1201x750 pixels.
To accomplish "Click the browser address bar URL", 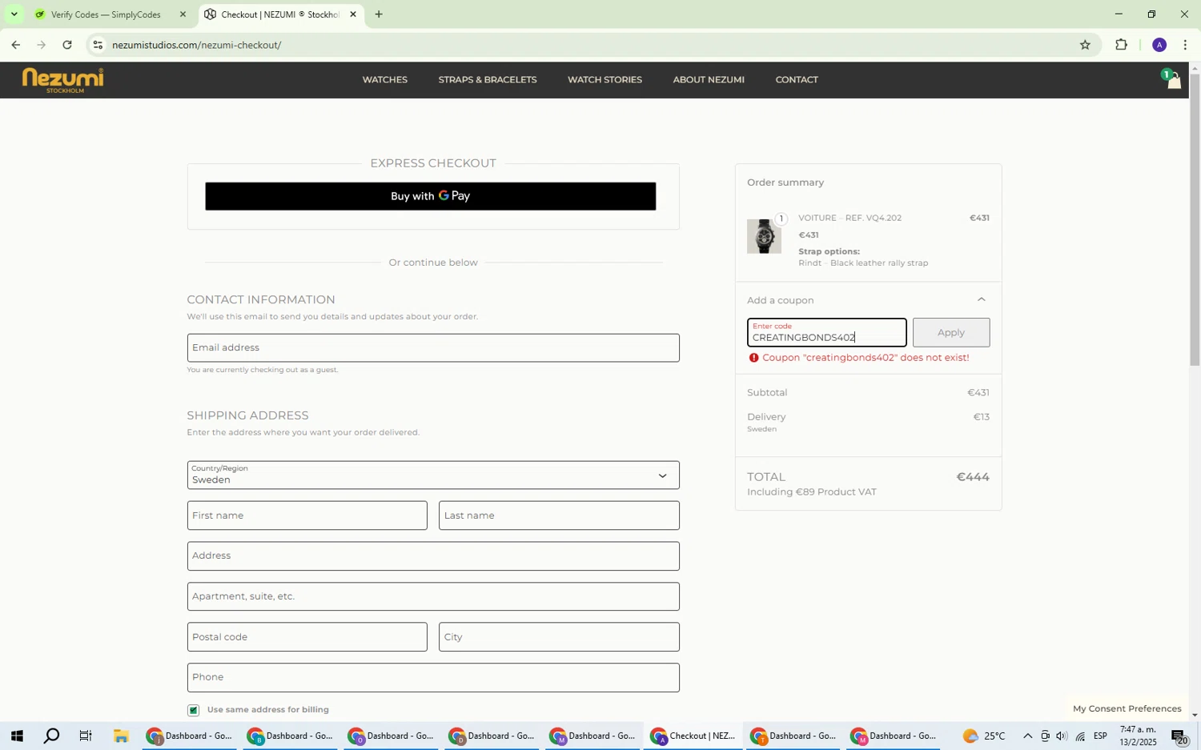I will pyautogui.click(x=197, y=45).
